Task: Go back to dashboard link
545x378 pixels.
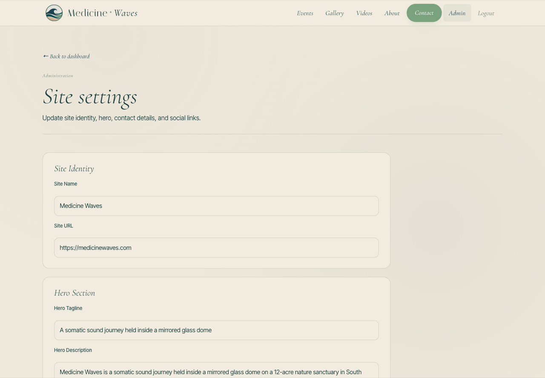Action: point(66,56)
